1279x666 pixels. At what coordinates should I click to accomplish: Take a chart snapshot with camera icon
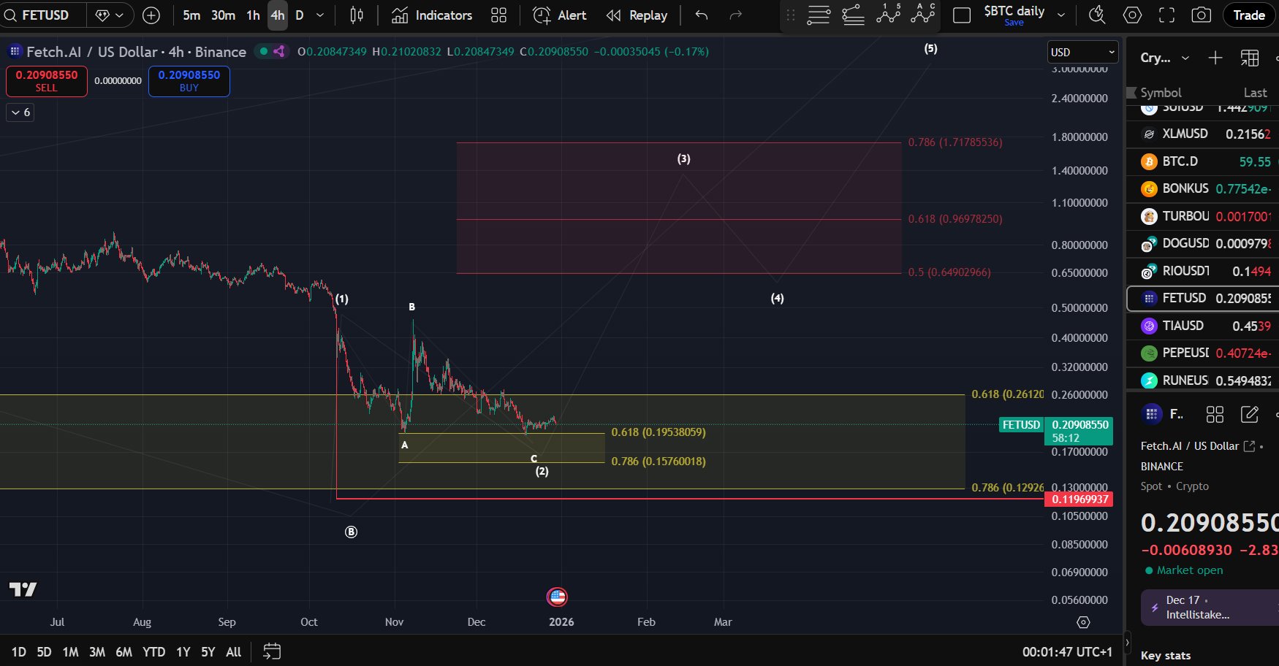[1202, 15]
